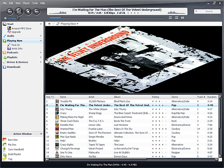
Task: Click Burn Disc action
Action: pos(13,140)
